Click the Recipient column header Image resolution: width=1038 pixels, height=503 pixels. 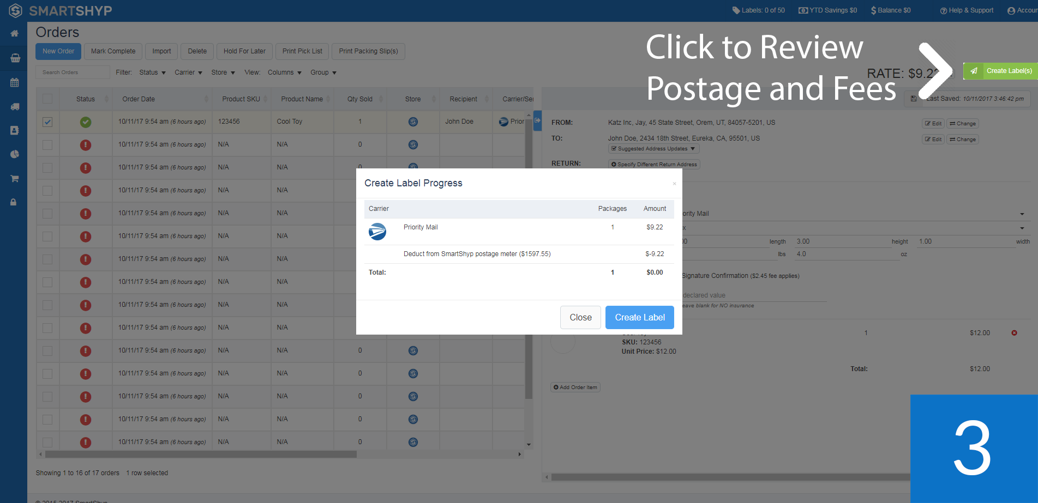463,99
